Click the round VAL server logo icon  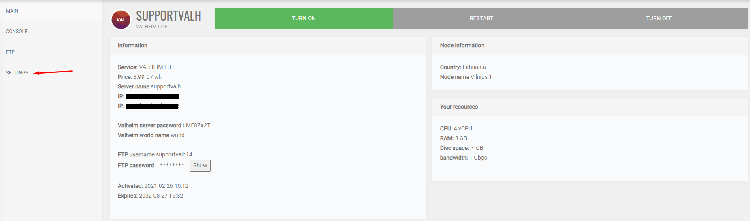(x=121, y=19)
